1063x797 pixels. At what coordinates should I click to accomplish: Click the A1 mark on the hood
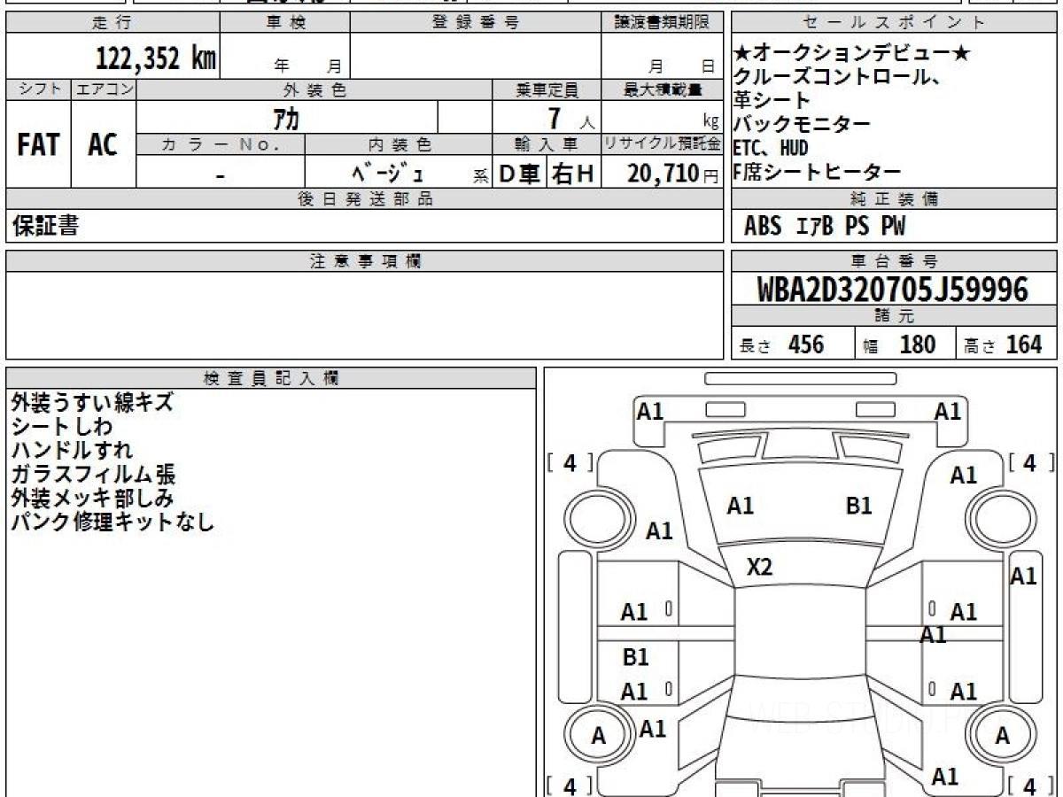click(x=740, y=506)
